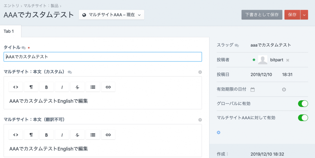Select the Tab 1 tab
Viewport: 315px width, 158px height.
[9, 31]
